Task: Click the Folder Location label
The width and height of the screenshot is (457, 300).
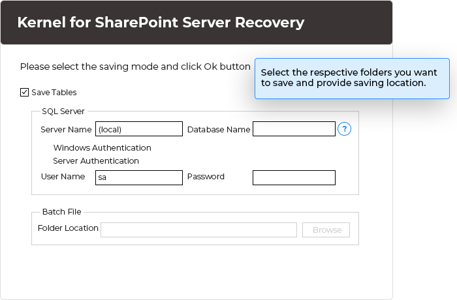Action: click(x=68, y=228)
